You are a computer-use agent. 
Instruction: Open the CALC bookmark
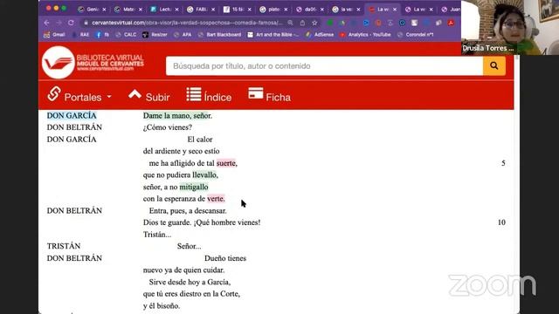point(126,35)
